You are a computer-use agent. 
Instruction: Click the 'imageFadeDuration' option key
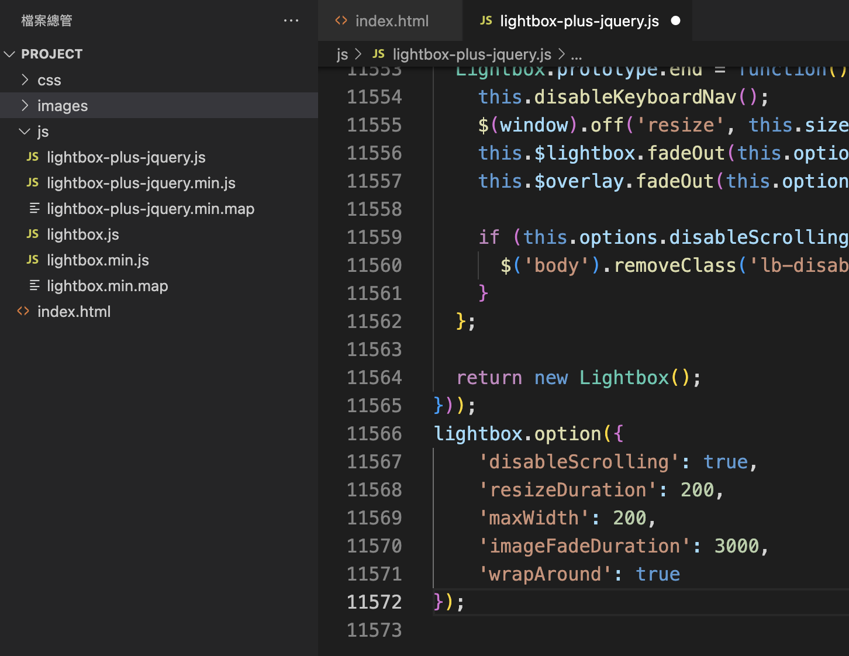point(585,546)
